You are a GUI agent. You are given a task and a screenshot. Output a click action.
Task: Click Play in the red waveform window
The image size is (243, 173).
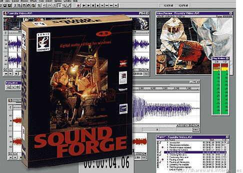(x=15, y=157)
